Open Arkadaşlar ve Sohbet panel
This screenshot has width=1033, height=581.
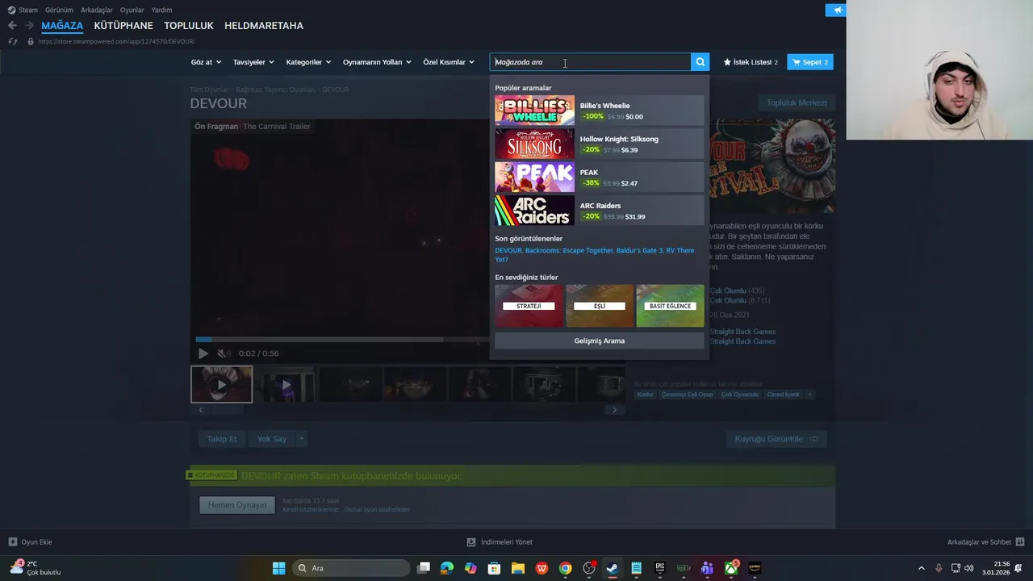[985, 542]
